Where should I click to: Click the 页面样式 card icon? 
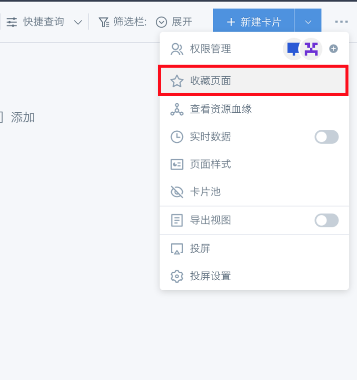(x=176, y=164)
